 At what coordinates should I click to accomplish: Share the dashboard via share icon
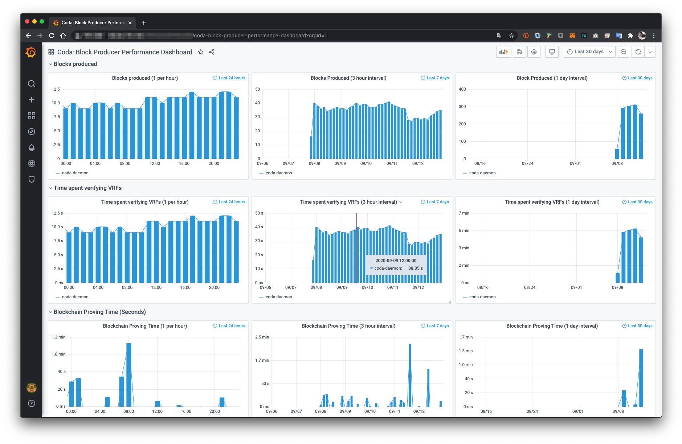(x=212, y=52)
